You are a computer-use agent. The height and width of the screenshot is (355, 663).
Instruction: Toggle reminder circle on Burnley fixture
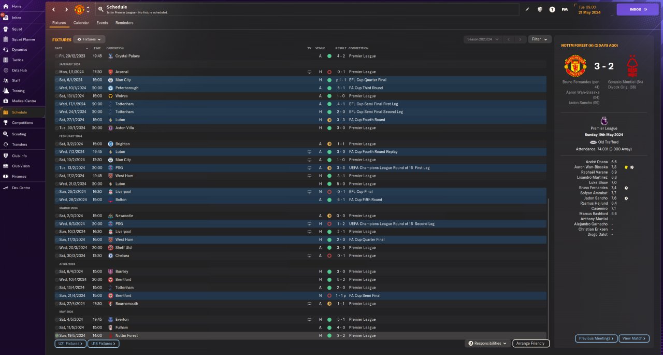(x=56, y=272)
